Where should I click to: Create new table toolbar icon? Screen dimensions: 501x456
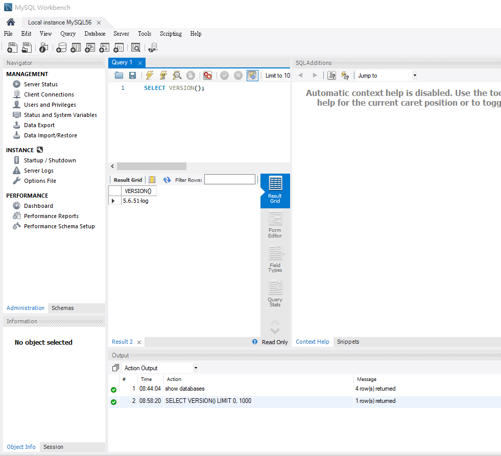(76, 47)
